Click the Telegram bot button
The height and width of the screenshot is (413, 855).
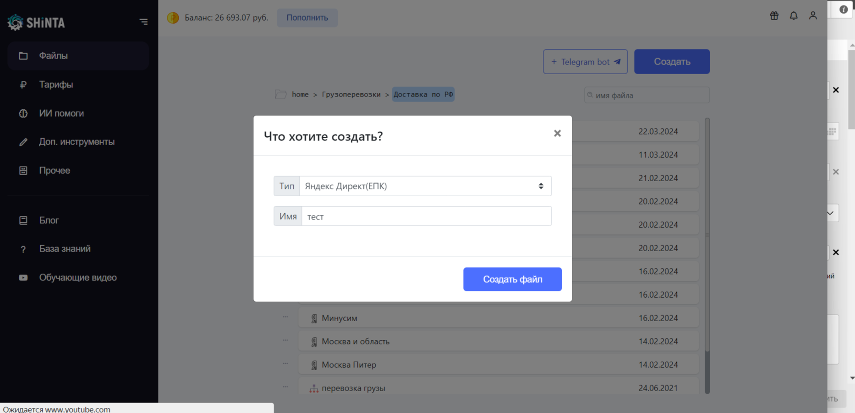[585, 62]
